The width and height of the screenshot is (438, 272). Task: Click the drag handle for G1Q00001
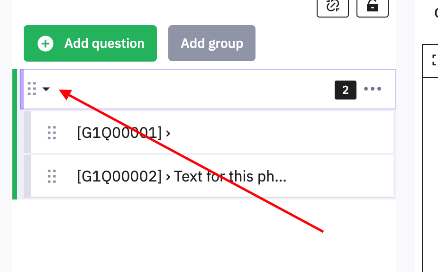point(52,133)
